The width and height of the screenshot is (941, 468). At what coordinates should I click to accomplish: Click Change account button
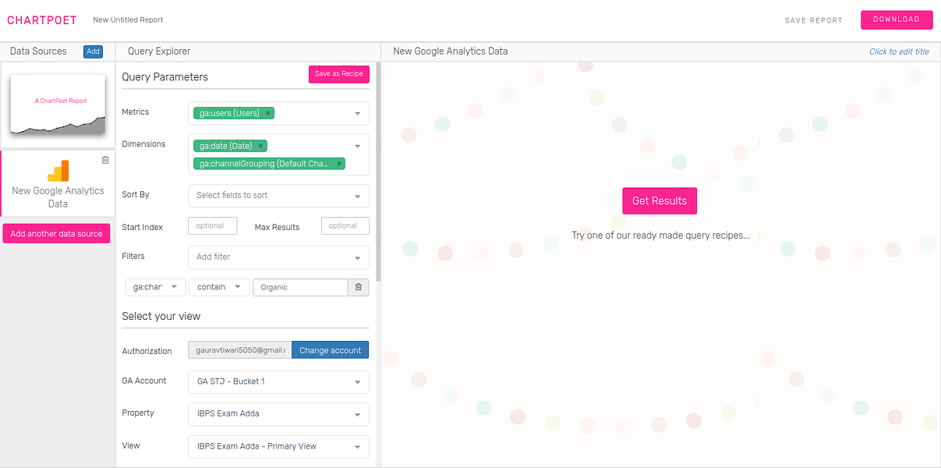click(331, 350)
